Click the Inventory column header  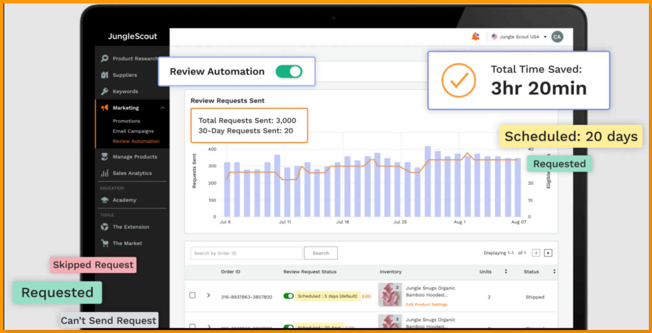pos(390,272)
